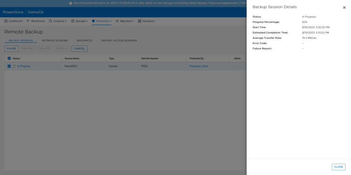351x175 pixels.
Task: Sort by the Source Name column header
Action: pyautogui.click(x=72, y=58)
